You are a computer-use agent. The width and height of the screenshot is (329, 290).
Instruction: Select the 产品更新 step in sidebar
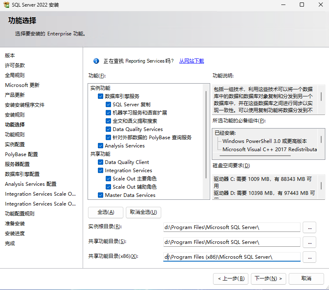[x=15, y=95]
